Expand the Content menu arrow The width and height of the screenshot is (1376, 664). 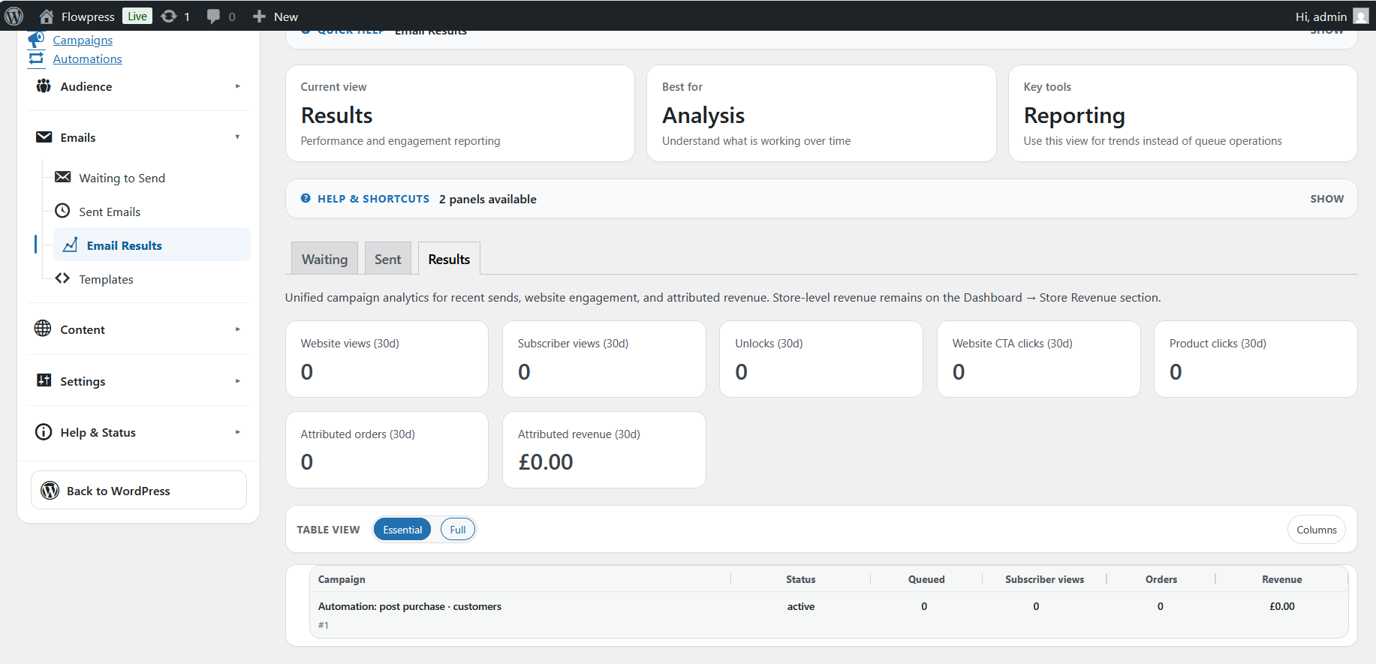pos(238,329)
